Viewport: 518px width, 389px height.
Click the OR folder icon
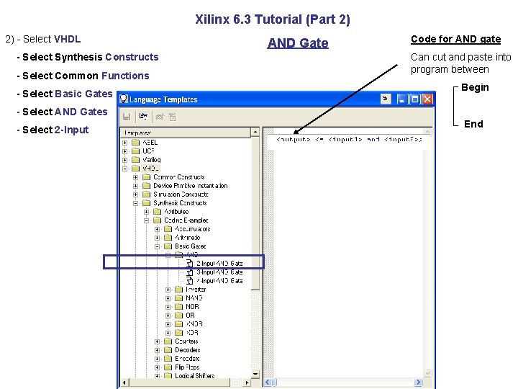tap(178, 316)
